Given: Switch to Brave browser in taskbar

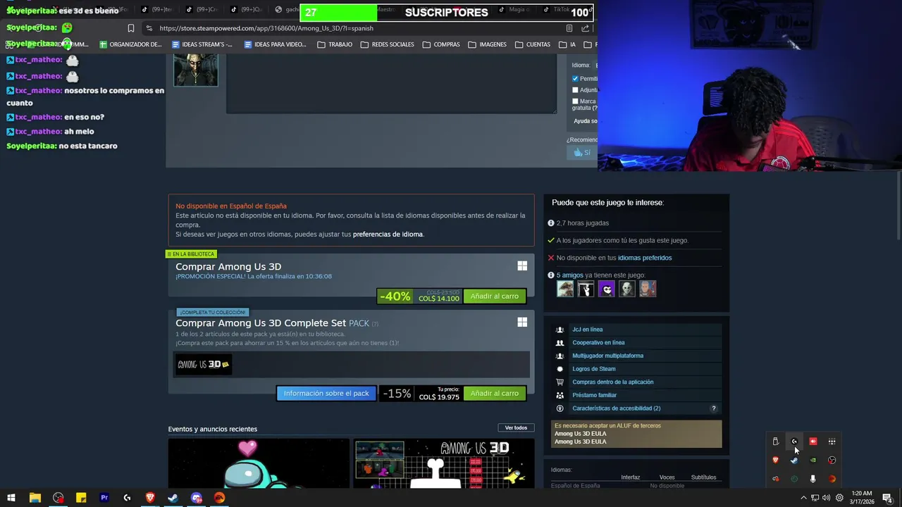Looking at the screenshot, I should click(150, 498).
